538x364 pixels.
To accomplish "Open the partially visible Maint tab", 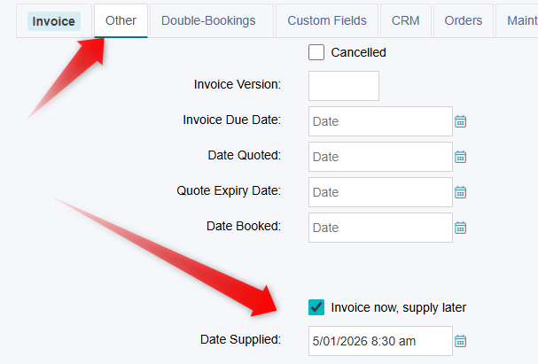I will [x=520, y=20].
